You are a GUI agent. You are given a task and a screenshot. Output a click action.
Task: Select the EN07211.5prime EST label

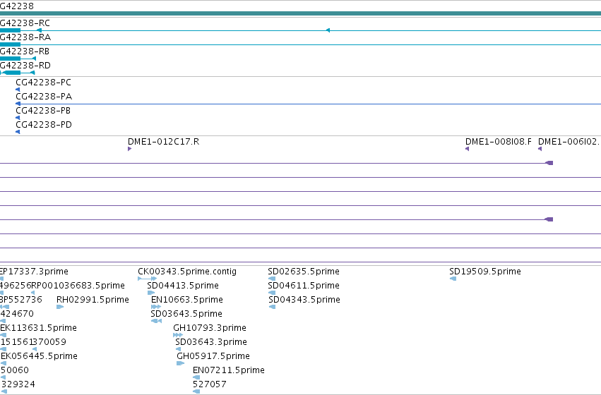pos(229,370)
